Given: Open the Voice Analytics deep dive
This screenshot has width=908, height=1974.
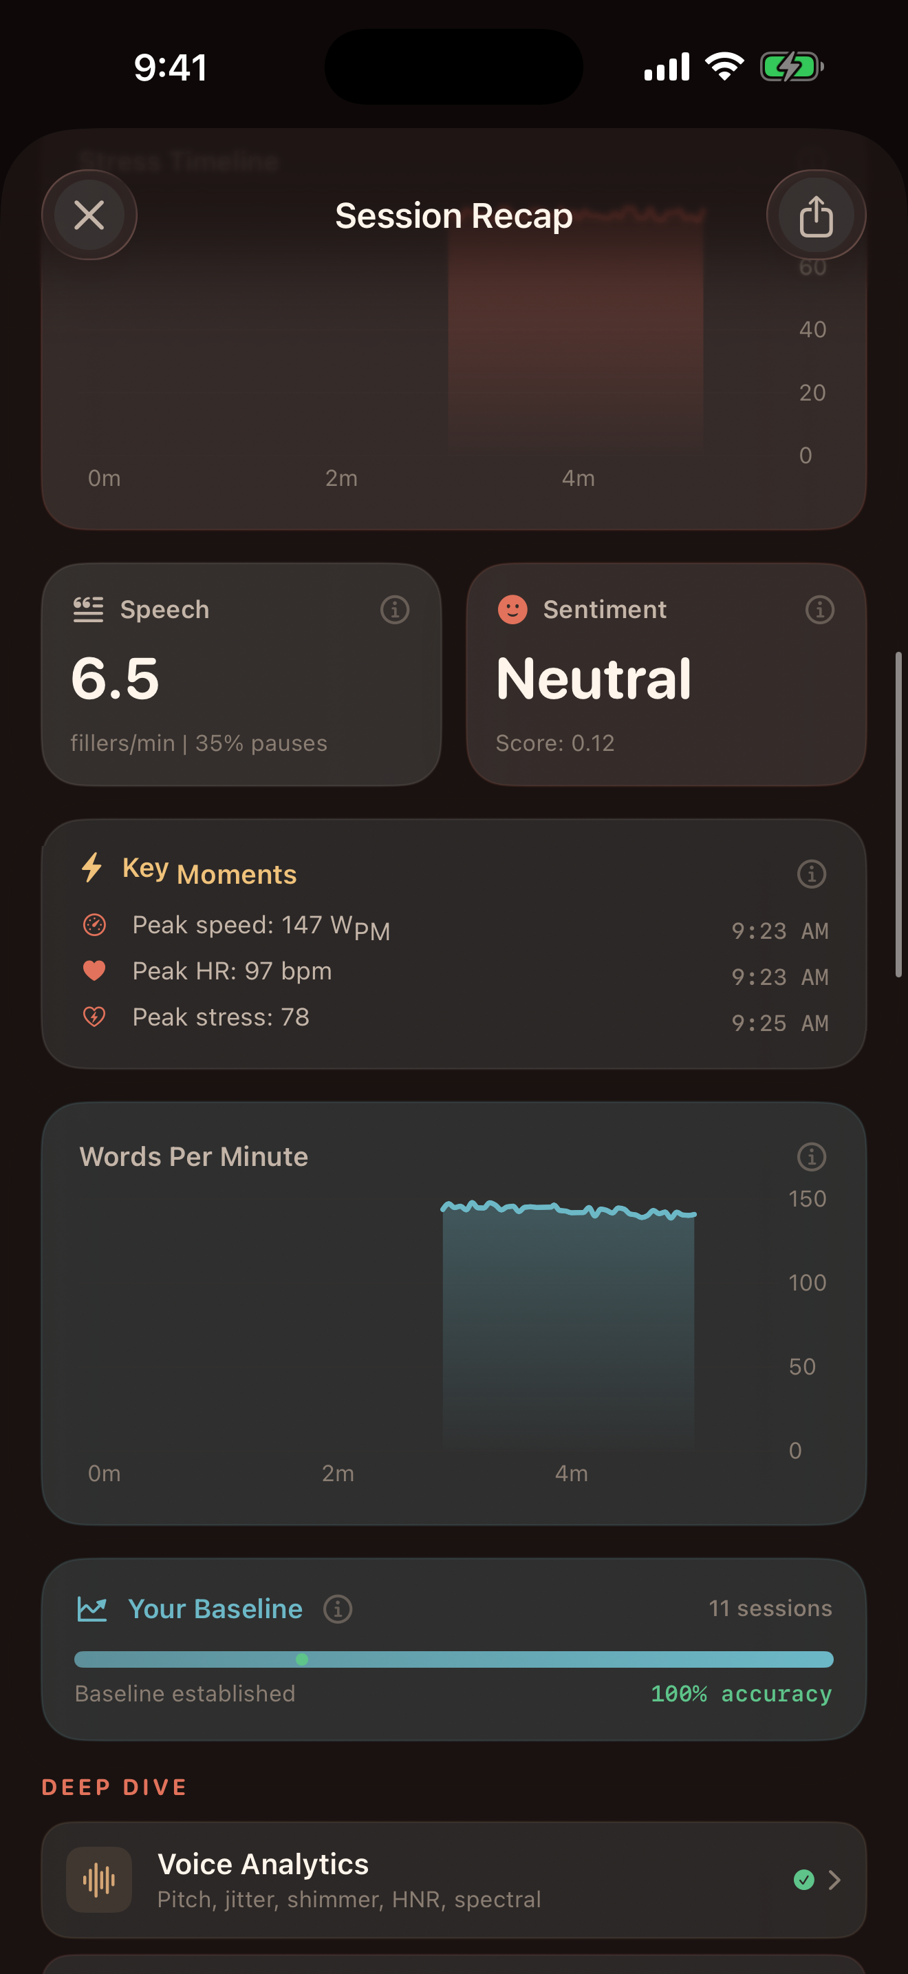Looking at the screenshot, I should pos(349,1880).
